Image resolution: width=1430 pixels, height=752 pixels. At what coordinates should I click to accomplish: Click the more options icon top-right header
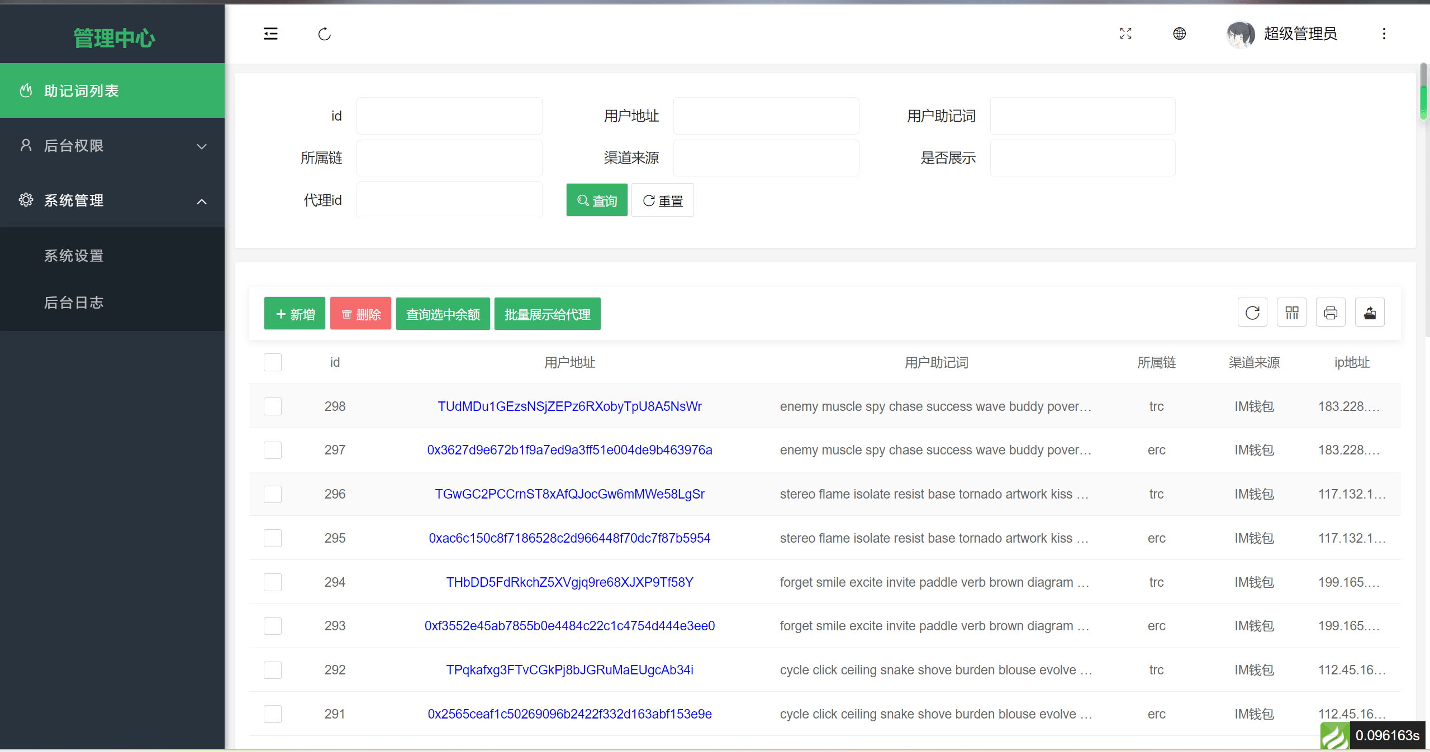point(1383,33)
